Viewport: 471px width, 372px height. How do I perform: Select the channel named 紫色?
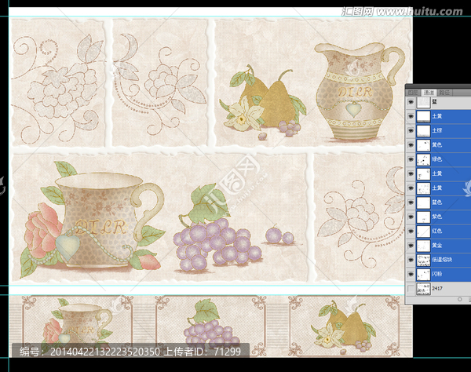click(437, 217)
